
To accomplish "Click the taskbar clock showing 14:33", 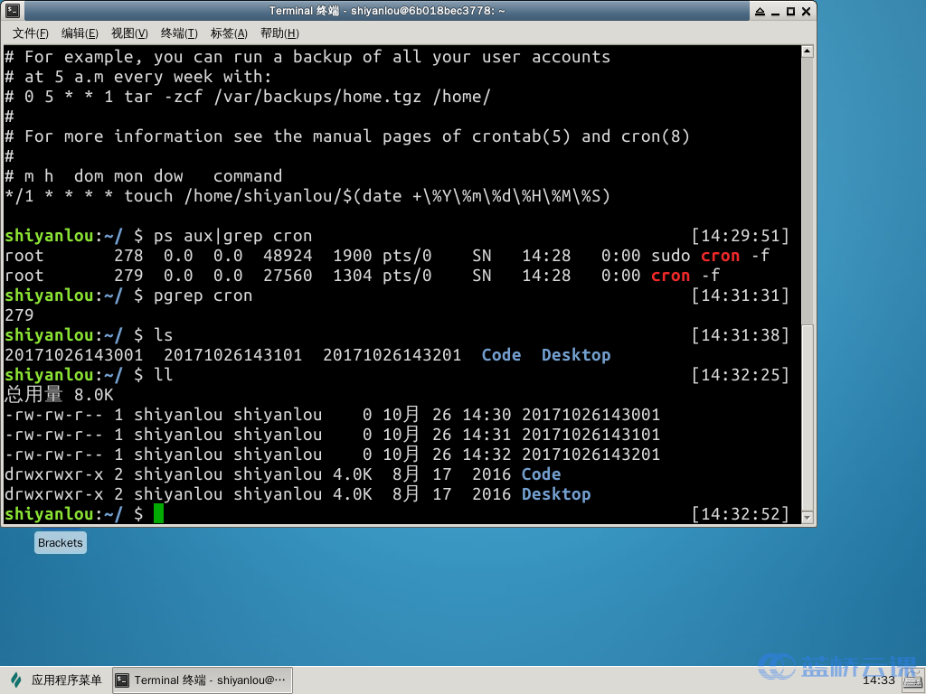I will 879,680.
